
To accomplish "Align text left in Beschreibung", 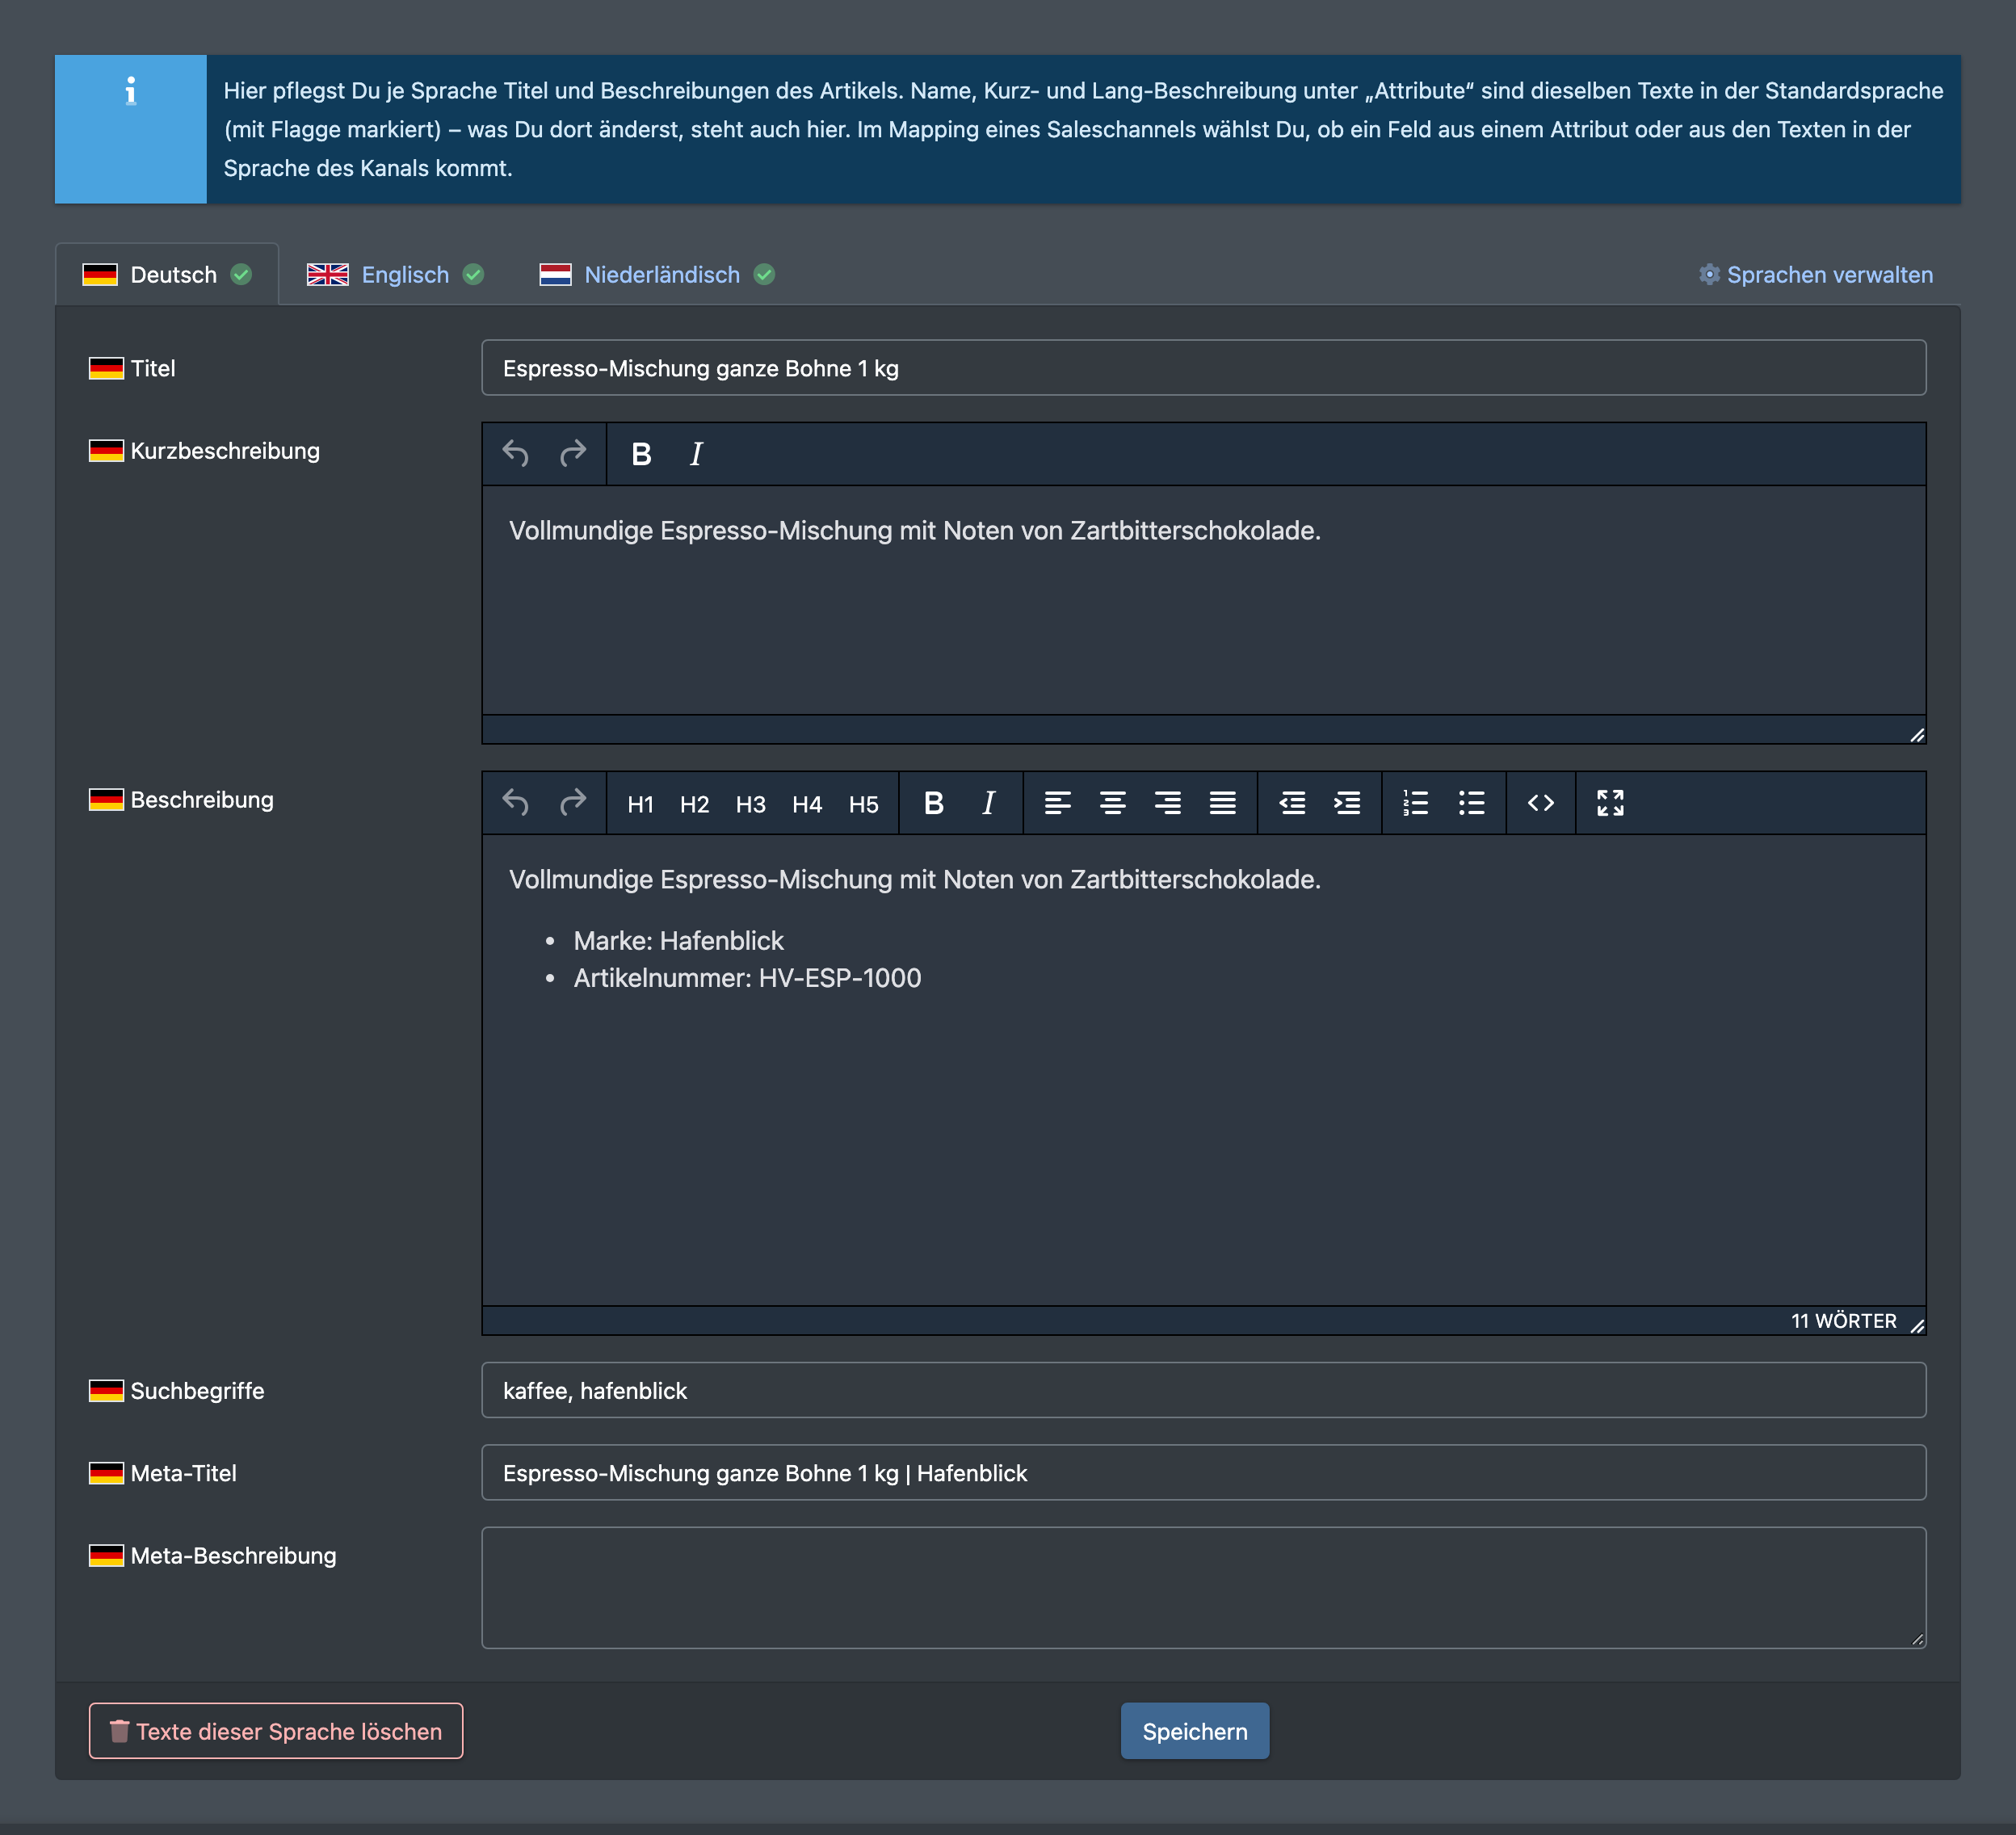I will [x=1058, y=803].
